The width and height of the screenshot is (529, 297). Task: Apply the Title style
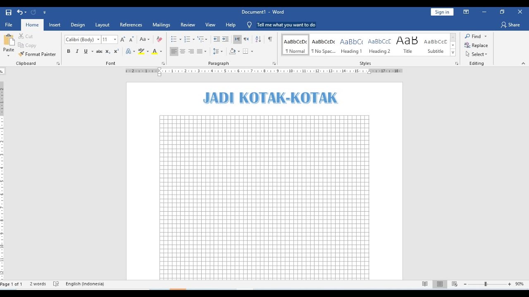click(407, 45)
